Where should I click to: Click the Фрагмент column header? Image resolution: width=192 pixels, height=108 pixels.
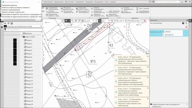pyautogui.click(x=27, y=33)
